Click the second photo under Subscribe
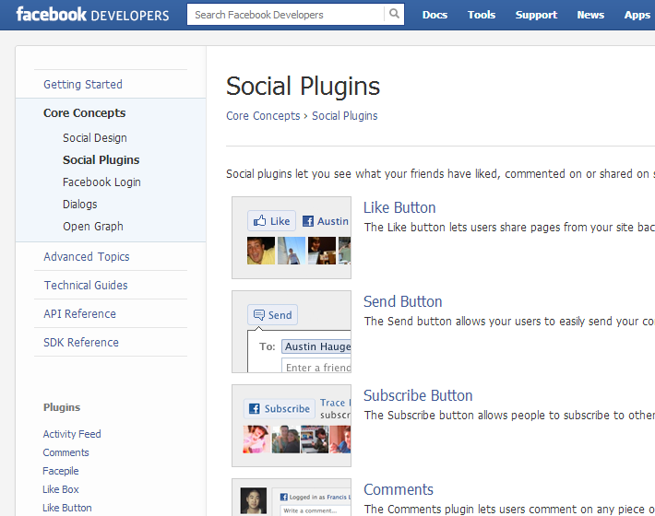Viewport: 655px width, 516px height. point(285,440)
